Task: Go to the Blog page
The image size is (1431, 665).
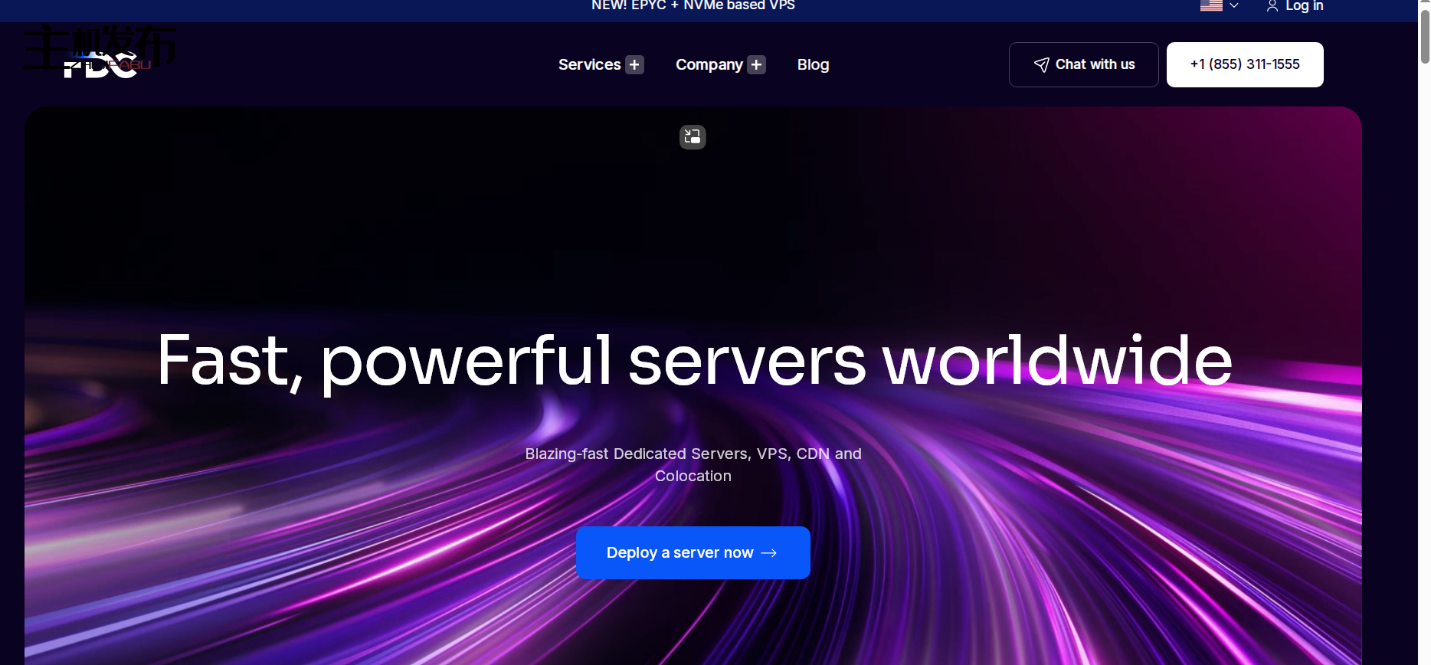Action: pos(813,65)
